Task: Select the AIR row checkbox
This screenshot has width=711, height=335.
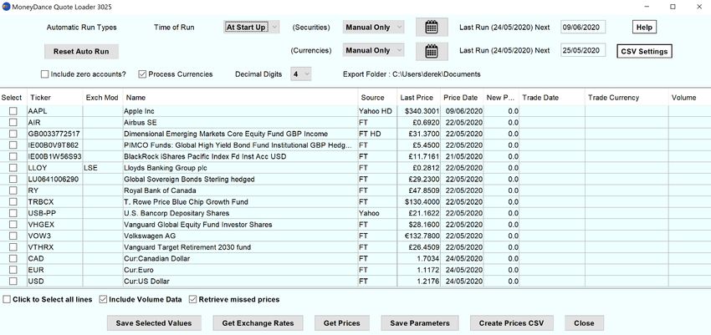Action: (13, 122)
